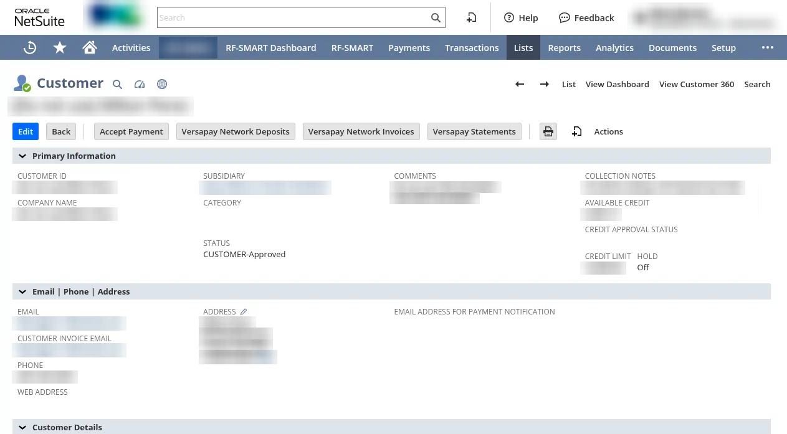
Task: Click the Versapay Statements button
Action: 474,131
